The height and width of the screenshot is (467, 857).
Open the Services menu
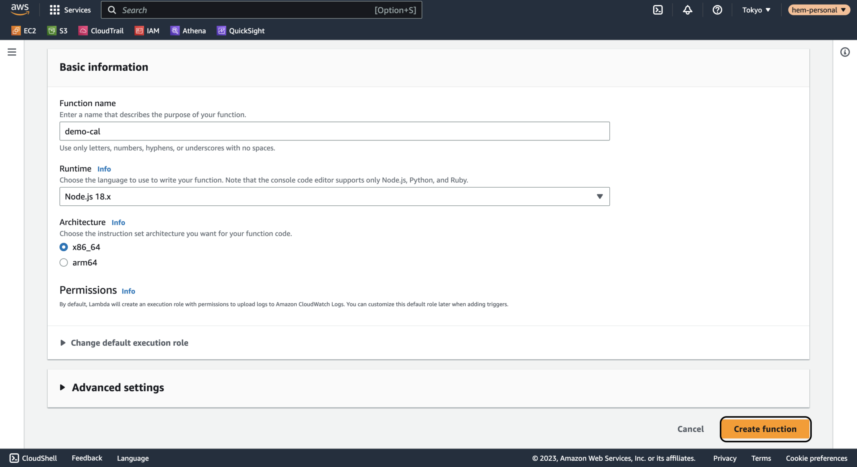pos(70,10)
